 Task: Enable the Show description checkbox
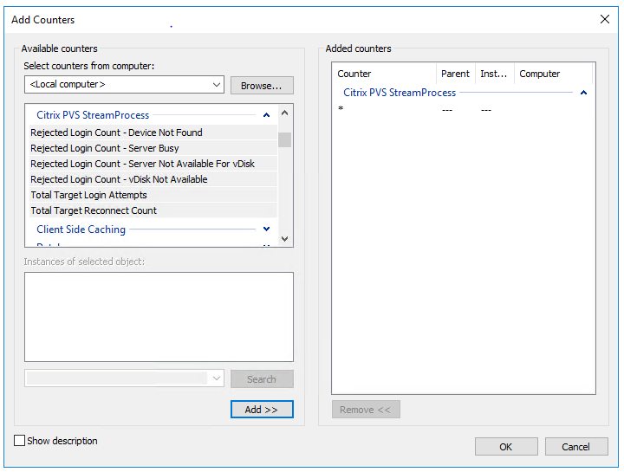coord(20,441)
